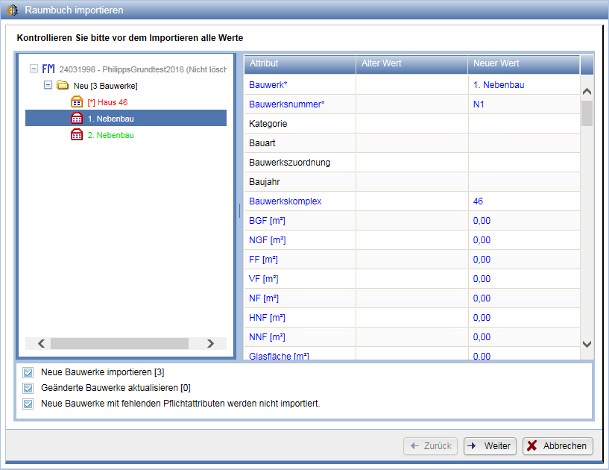Click the Bauwerkskomplex value 46 cell

tap(523, 201)
